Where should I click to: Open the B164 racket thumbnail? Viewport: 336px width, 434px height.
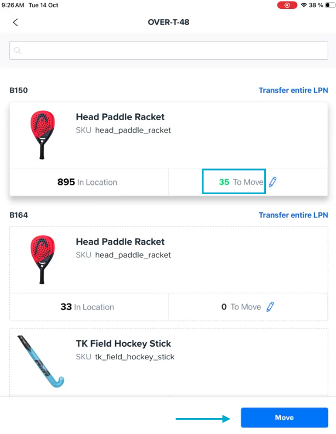(x=42, y=260)
